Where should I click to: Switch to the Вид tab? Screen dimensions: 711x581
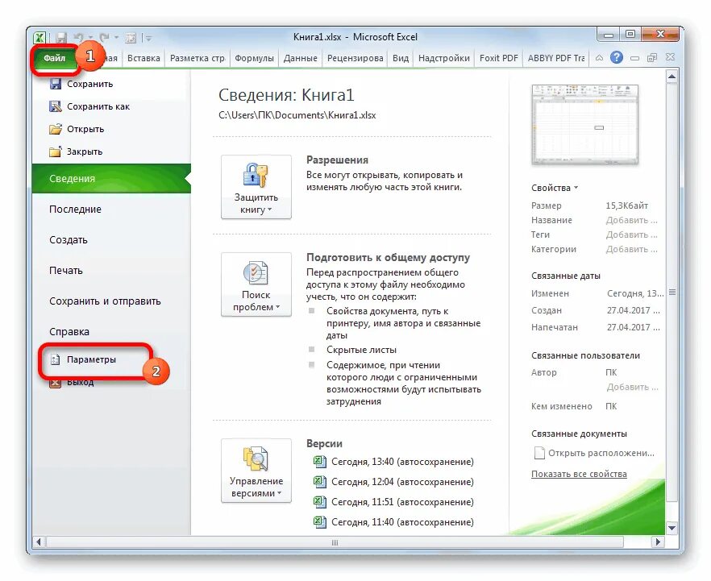click(401, 58)
